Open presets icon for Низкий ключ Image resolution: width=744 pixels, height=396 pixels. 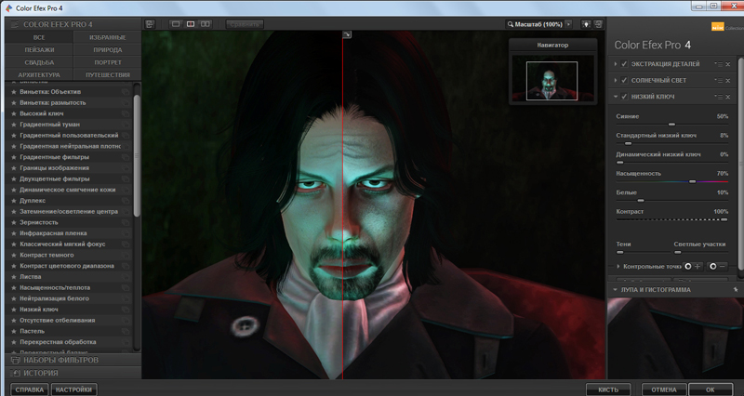(126, 310)
